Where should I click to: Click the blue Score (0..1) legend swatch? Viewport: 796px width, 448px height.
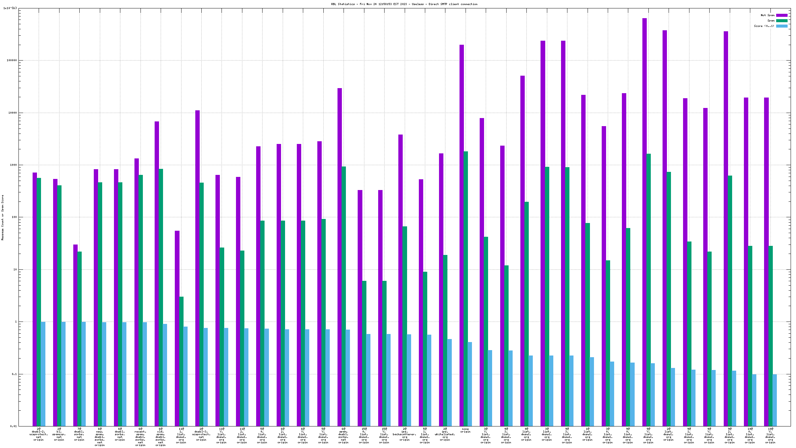(x=782, y=26)
